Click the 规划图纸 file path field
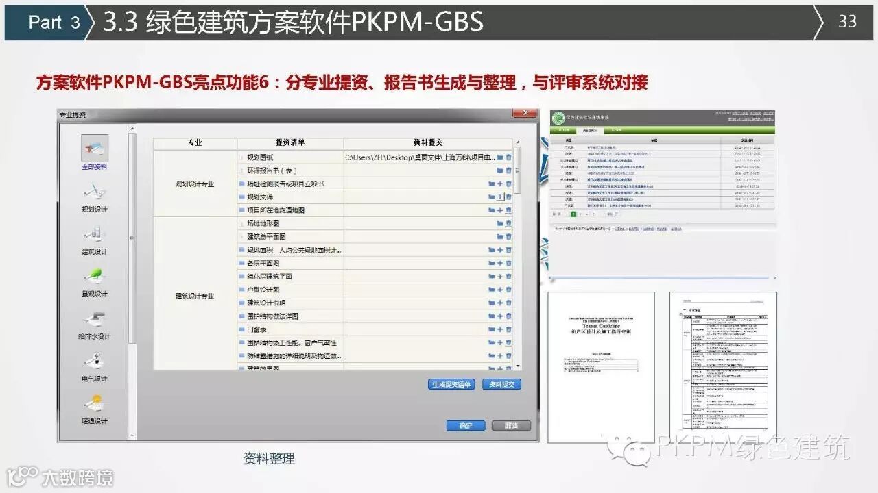This screenshot has width=878, height=493. 419,157
